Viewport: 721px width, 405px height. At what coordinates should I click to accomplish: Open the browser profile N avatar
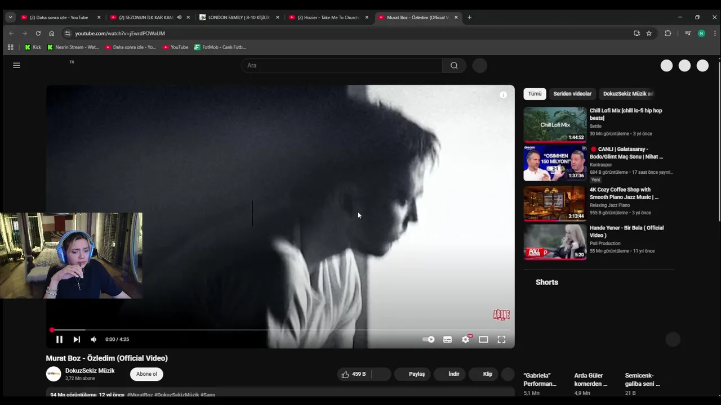pos(701,33)
